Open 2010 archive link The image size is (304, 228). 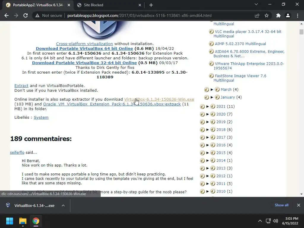click(221, 191)
